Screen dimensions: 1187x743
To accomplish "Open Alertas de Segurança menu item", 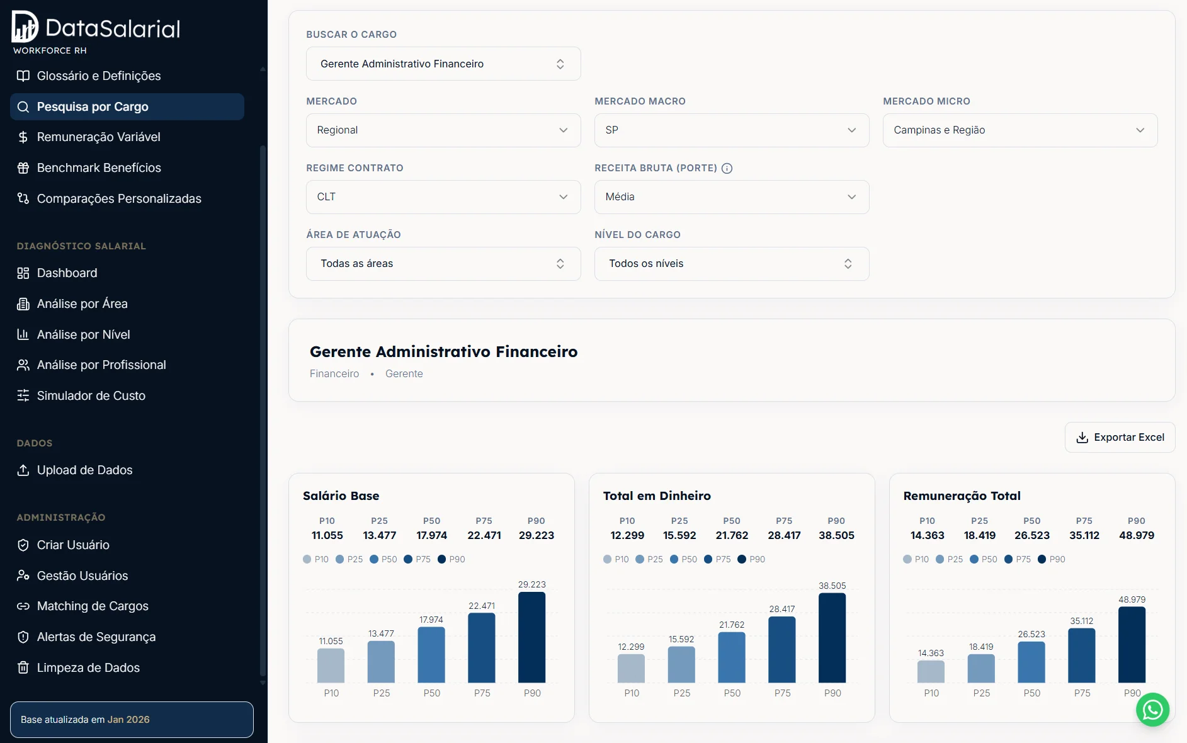I will coord(127,637).
